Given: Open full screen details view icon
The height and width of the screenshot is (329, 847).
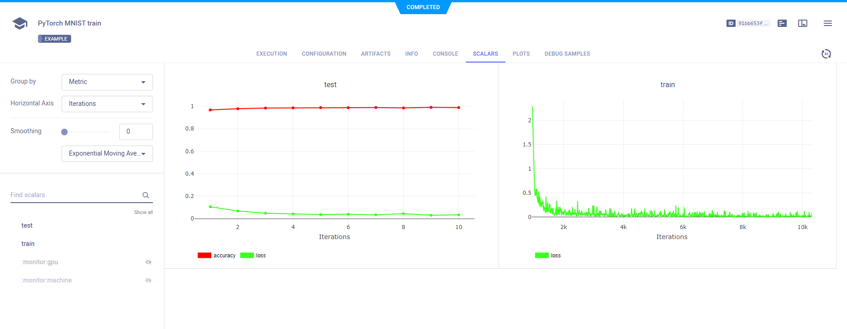Looking at the screenshot, I should pos(803,23).
